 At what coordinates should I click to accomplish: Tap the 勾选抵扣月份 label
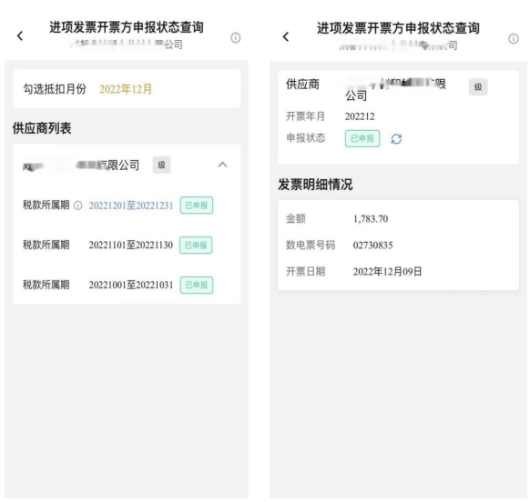pos(55,89)
